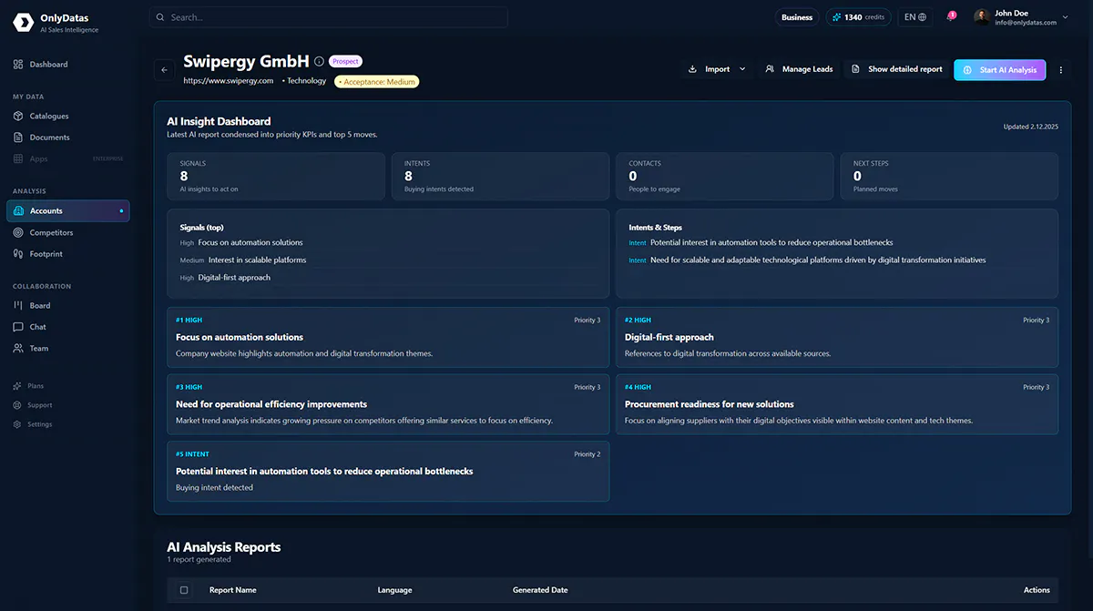Screen dimensions: 1093x611
Task: Click the 'Digital-first approach' signal under Signals (top)
Action: pyautogui.click(x=234, y=278)
